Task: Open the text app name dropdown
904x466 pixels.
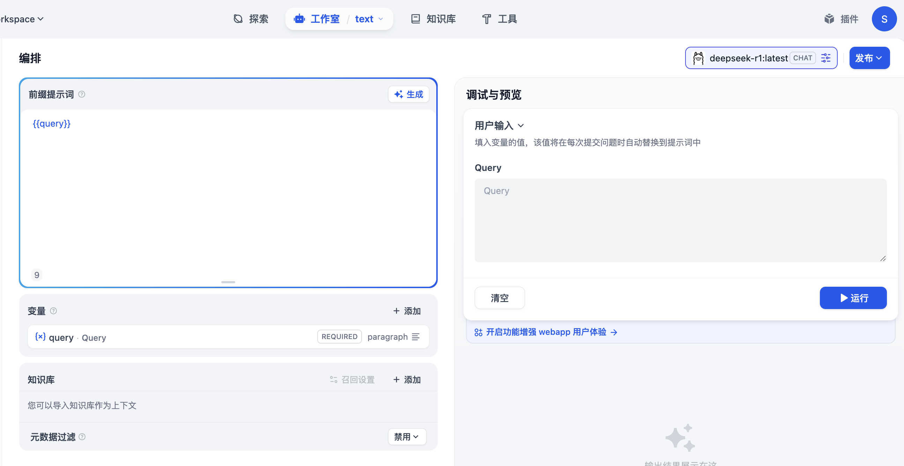Action: pos(369,19)
